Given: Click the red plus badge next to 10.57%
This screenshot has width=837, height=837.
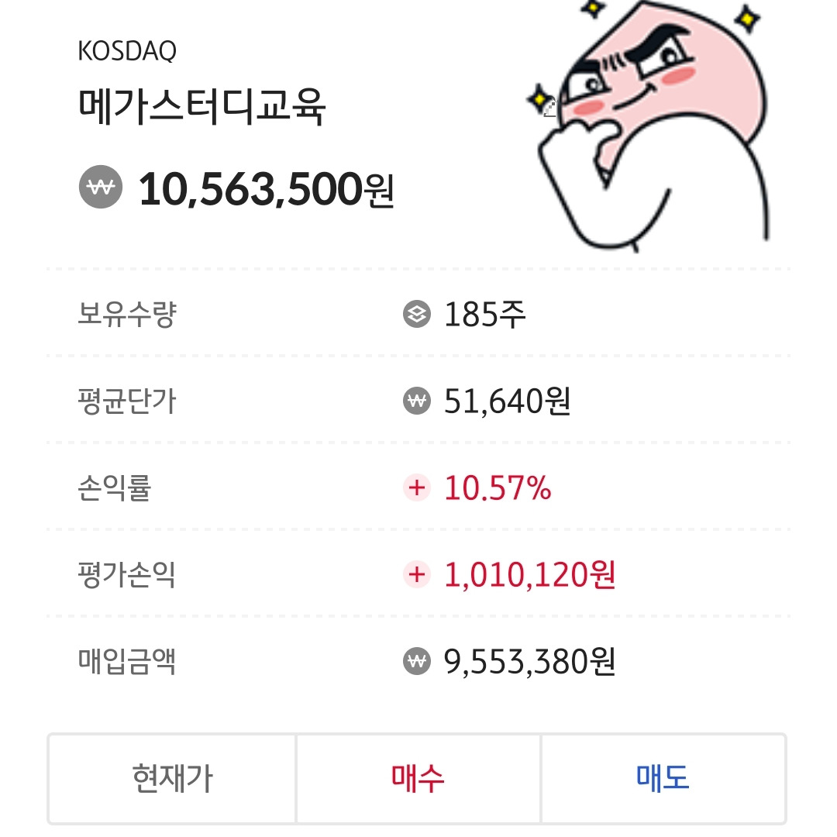Looking at the screenshot, I should (418, 488).
